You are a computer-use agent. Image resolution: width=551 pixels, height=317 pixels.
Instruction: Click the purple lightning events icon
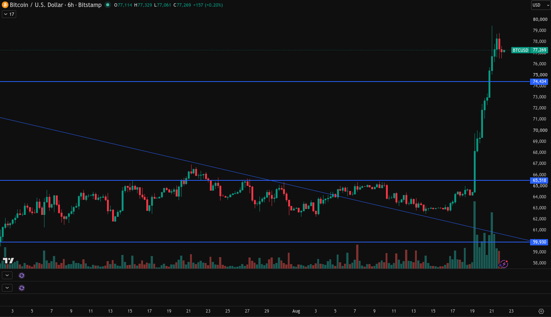coord(504,264)
